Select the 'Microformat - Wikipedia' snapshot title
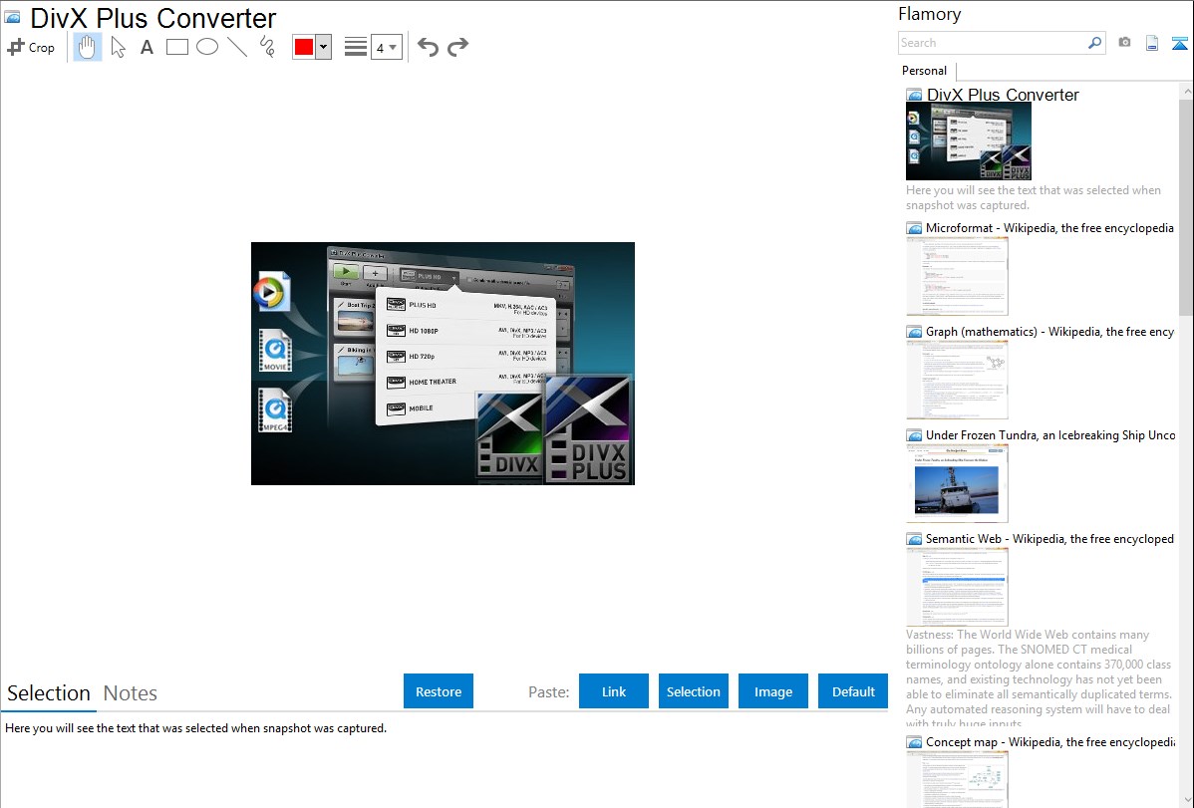The image size is (1194, 808). pyautogui.click(x=1050, y=228)
